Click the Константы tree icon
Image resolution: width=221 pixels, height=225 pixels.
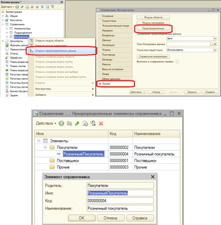pos(7,20)
